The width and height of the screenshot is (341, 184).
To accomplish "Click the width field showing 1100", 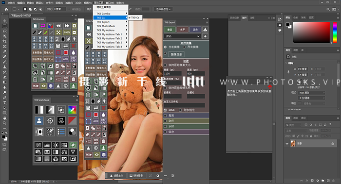I will click(x=172, y=73).
